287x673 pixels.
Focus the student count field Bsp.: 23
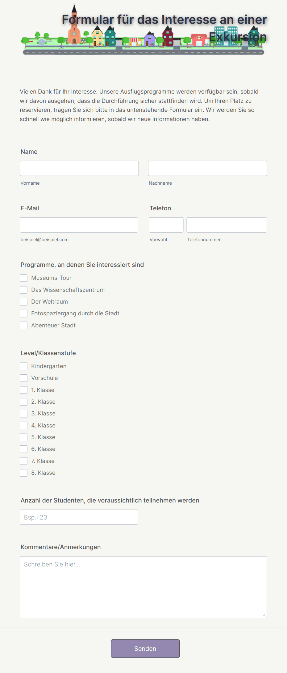79,517
